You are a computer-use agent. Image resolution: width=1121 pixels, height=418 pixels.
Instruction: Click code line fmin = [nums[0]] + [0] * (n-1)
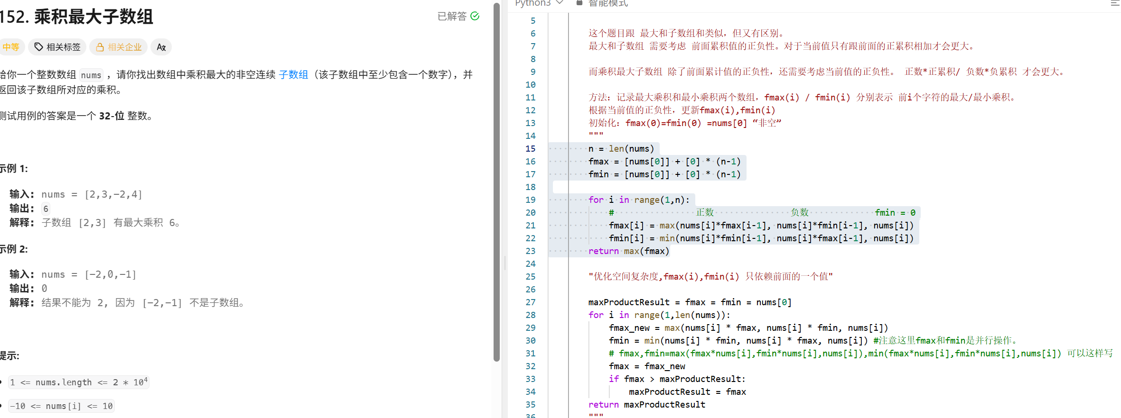[664, 174]
